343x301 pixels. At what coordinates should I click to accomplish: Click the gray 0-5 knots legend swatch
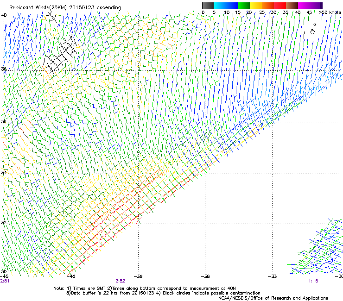click(x=208, y=6)
